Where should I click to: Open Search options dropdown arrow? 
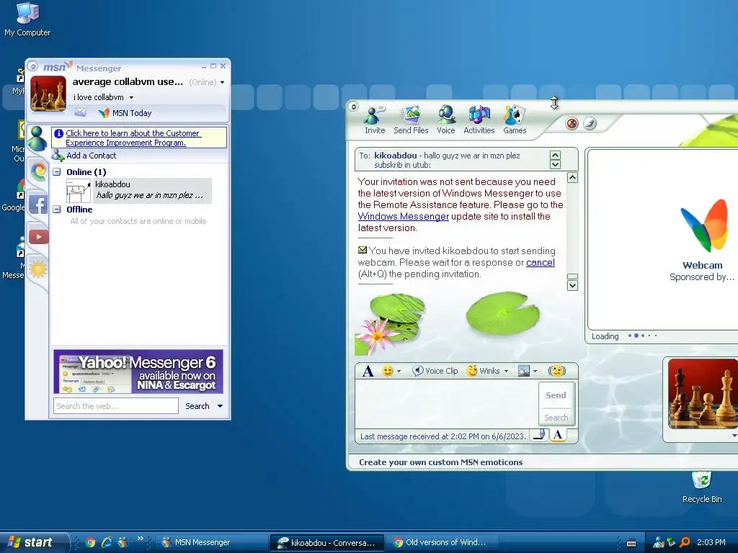coord(220,406)
